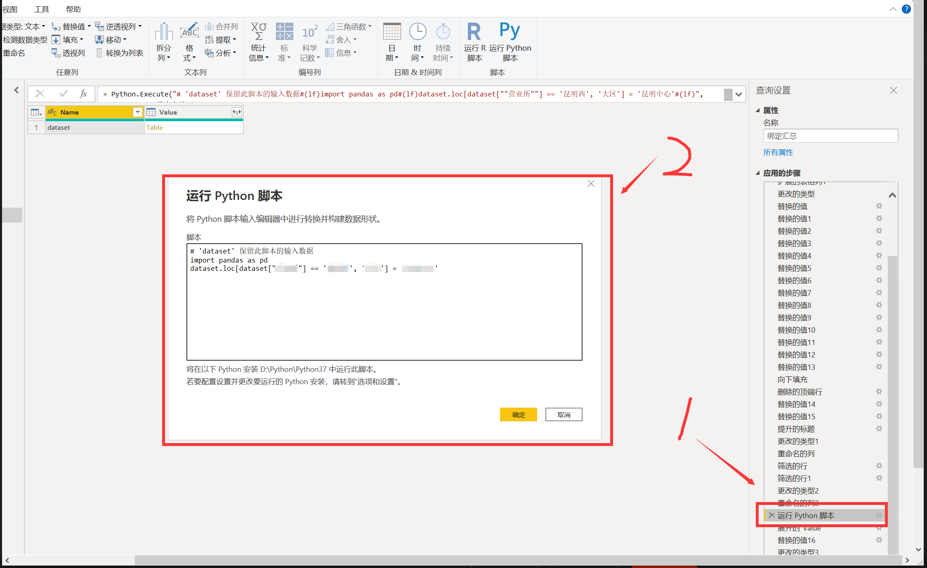Click the 名称 query name input field
The width and height of the screenshot is (927, 568).
tap(830, 136)
